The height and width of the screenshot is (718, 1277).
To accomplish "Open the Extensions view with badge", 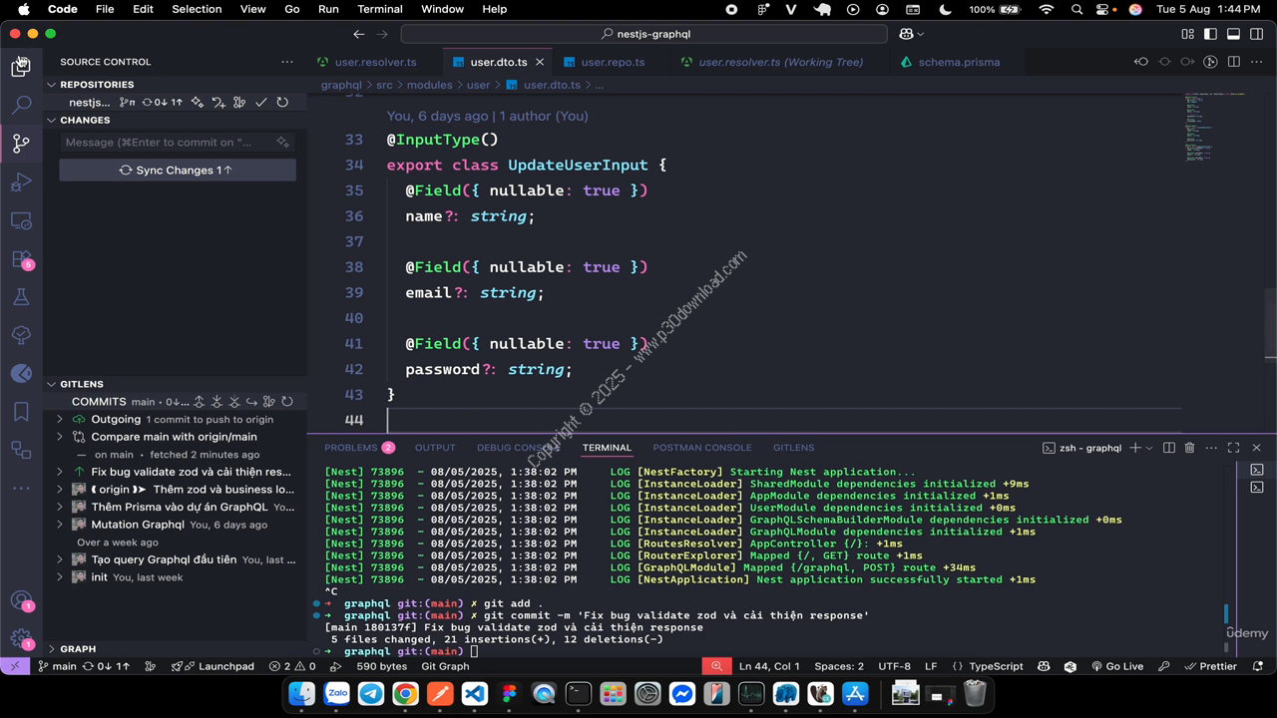I will tap(21, 259).
